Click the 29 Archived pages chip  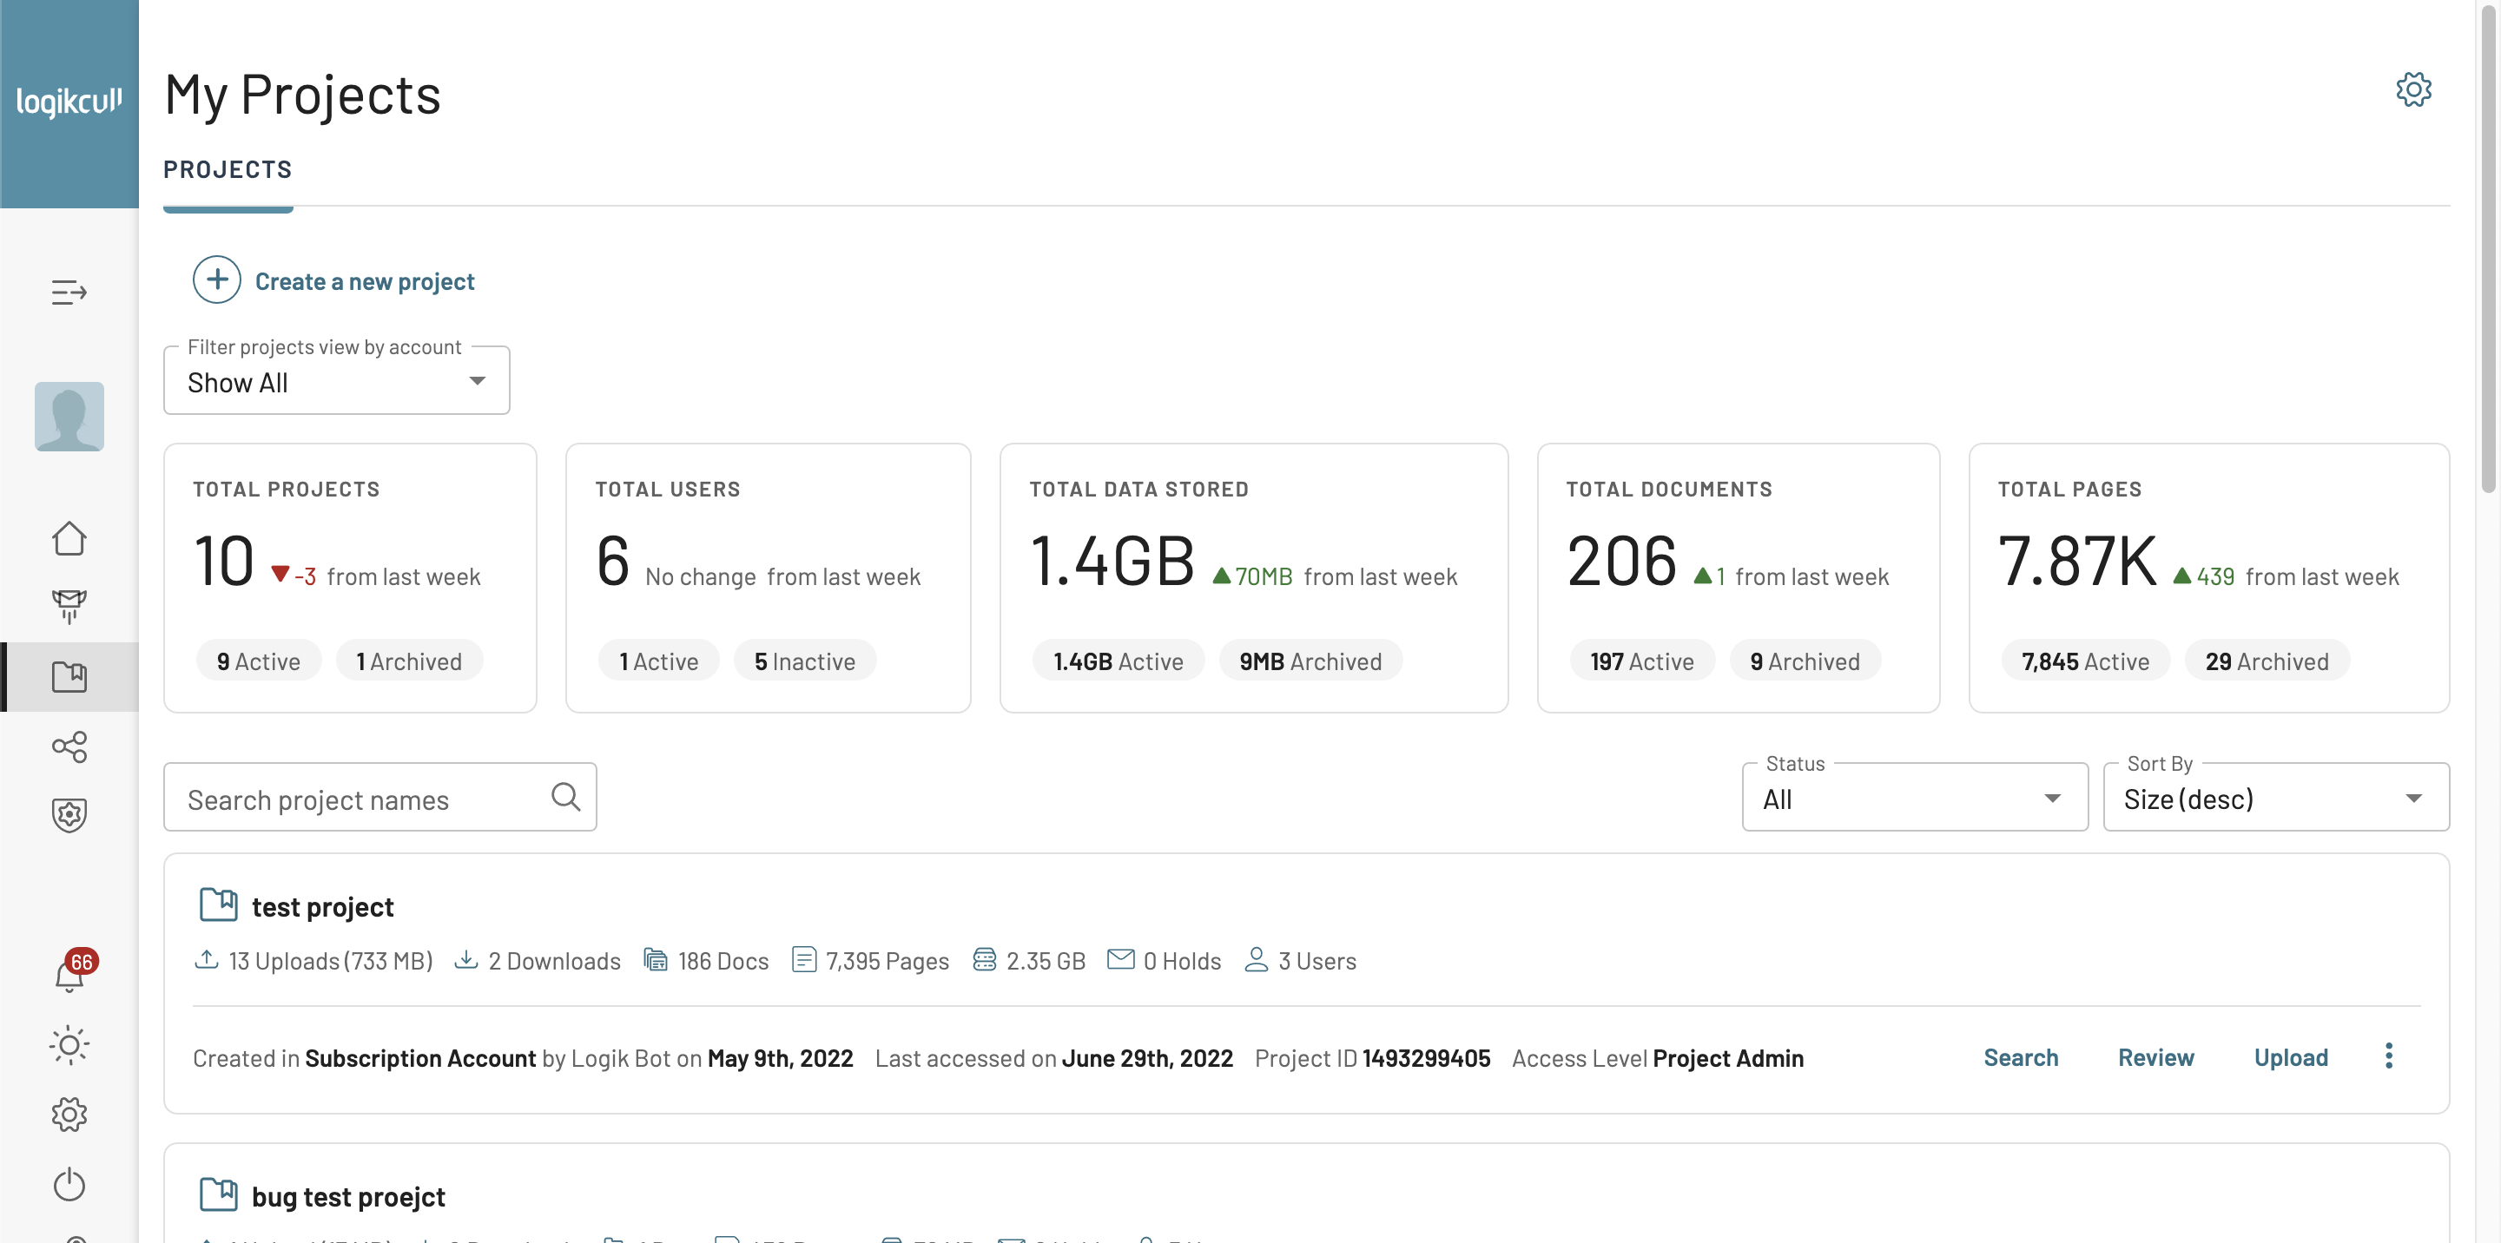click(2267, 661)
